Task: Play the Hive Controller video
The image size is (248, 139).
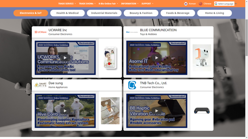Action: pyautogui.click(x=65, y=111)
